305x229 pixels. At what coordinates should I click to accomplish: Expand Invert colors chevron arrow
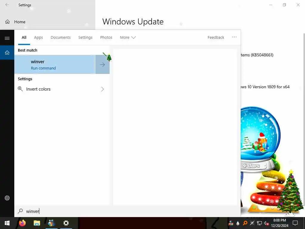point(102,89)
